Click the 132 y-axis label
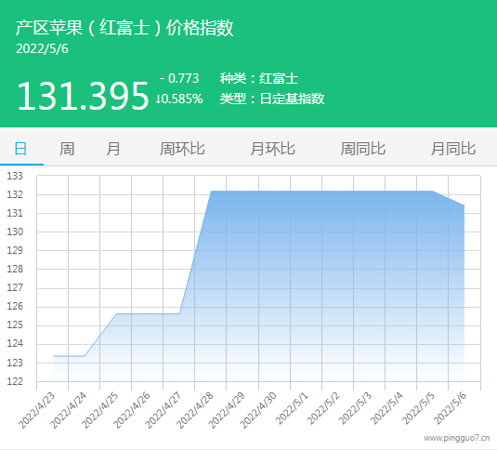497x450 pixels. [x=15, y=194]
